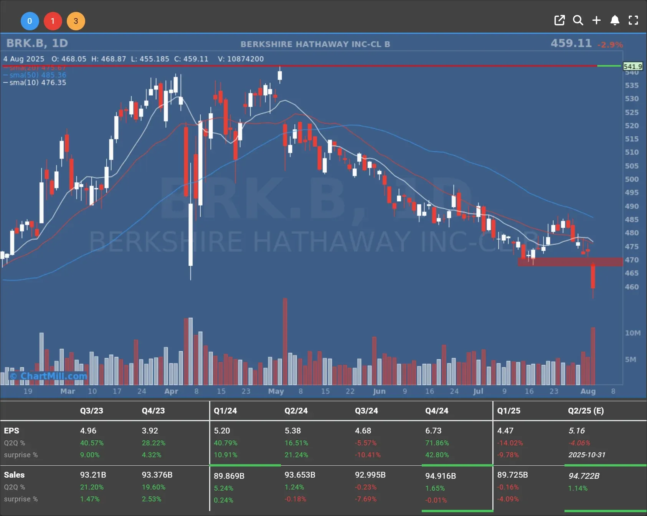Open chart in new window icon
647x516 pixels.
tap(560, 20)
